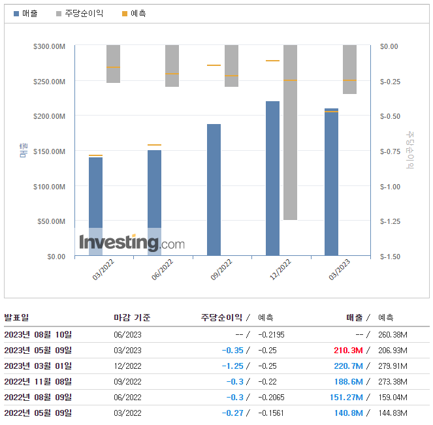This screenshot has width=433, height=425.
Task: Select the 03/2023 gray EPS bar
Action: pos(349,69)
